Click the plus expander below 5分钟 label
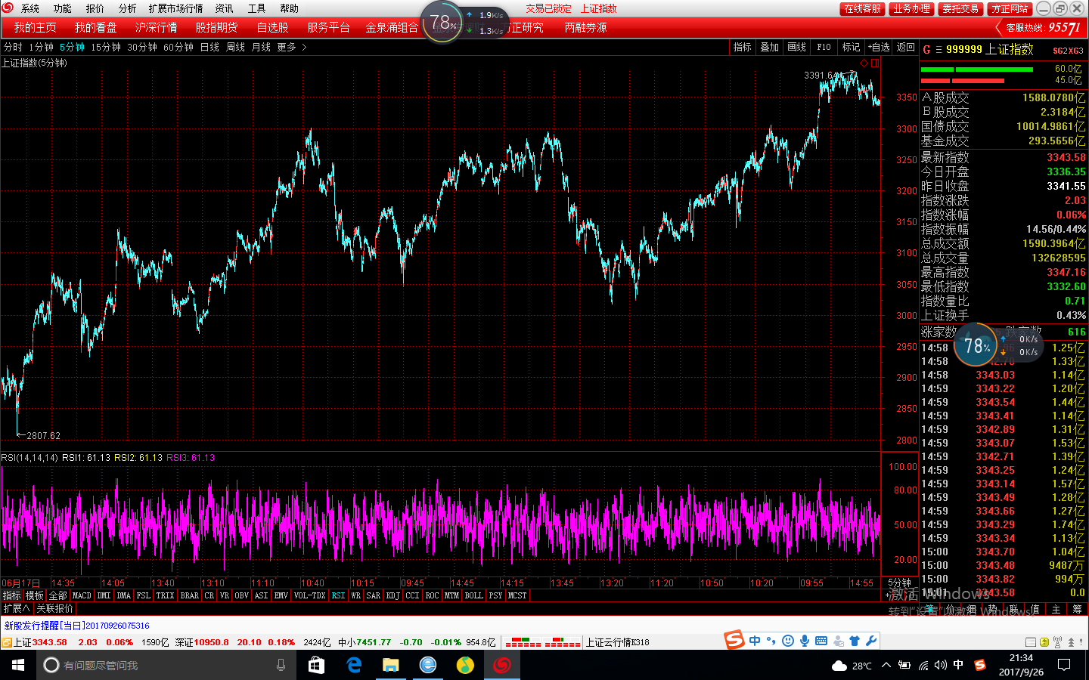 pyautogui.click(x=888, y=595)
